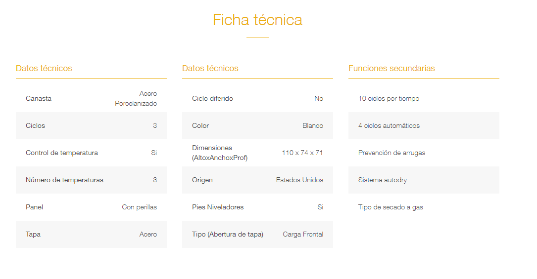Click the Carga Frontal value

pos(303,234)
